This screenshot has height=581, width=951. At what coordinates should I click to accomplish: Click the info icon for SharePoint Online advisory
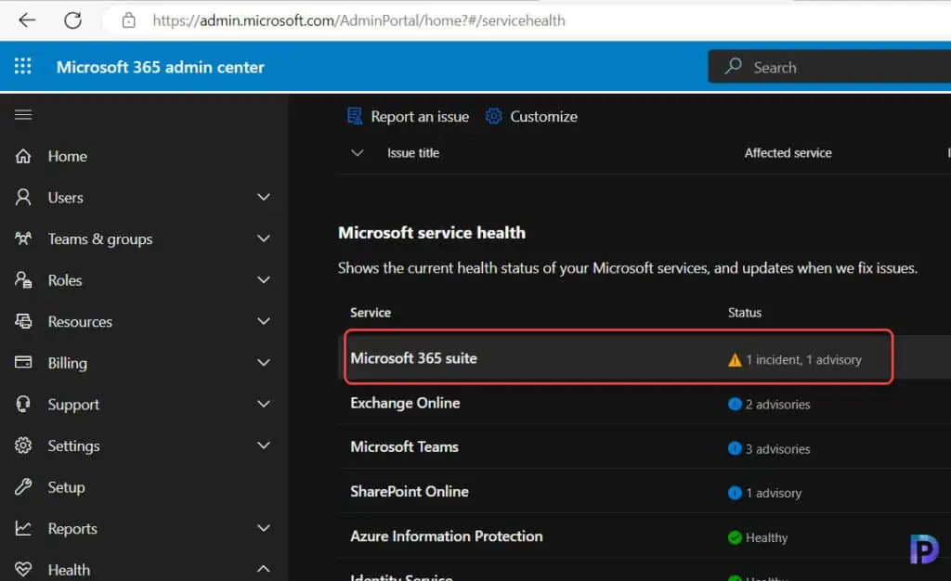(735, 493)
